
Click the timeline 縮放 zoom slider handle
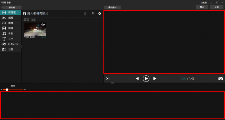pos(7,90)
